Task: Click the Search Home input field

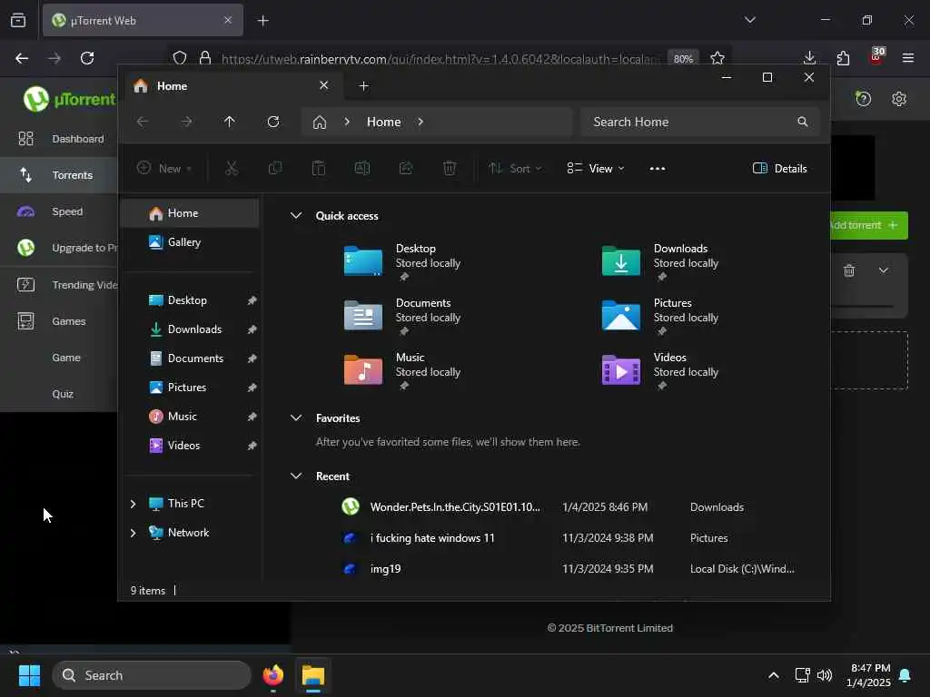Action: click(x=700, y=122)
